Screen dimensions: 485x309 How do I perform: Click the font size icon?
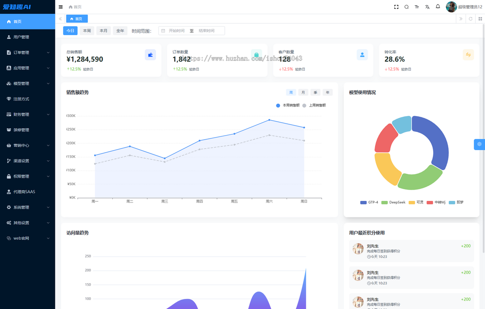[x=417, y=7]
